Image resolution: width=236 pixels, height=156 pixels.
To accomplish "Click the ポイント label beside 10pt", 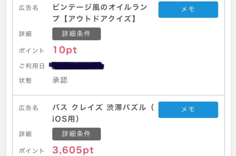I will click(31, 50).
